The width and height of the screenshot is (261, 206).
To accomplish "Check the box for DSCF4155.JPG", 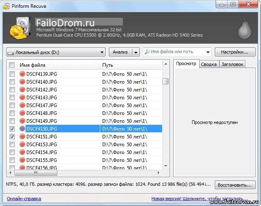I will point(12,160).
